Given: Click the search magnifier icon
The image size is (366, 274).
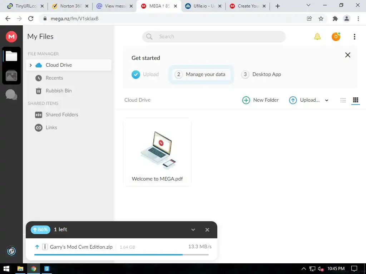Looking at the screenshot, I should pos(149,37).
